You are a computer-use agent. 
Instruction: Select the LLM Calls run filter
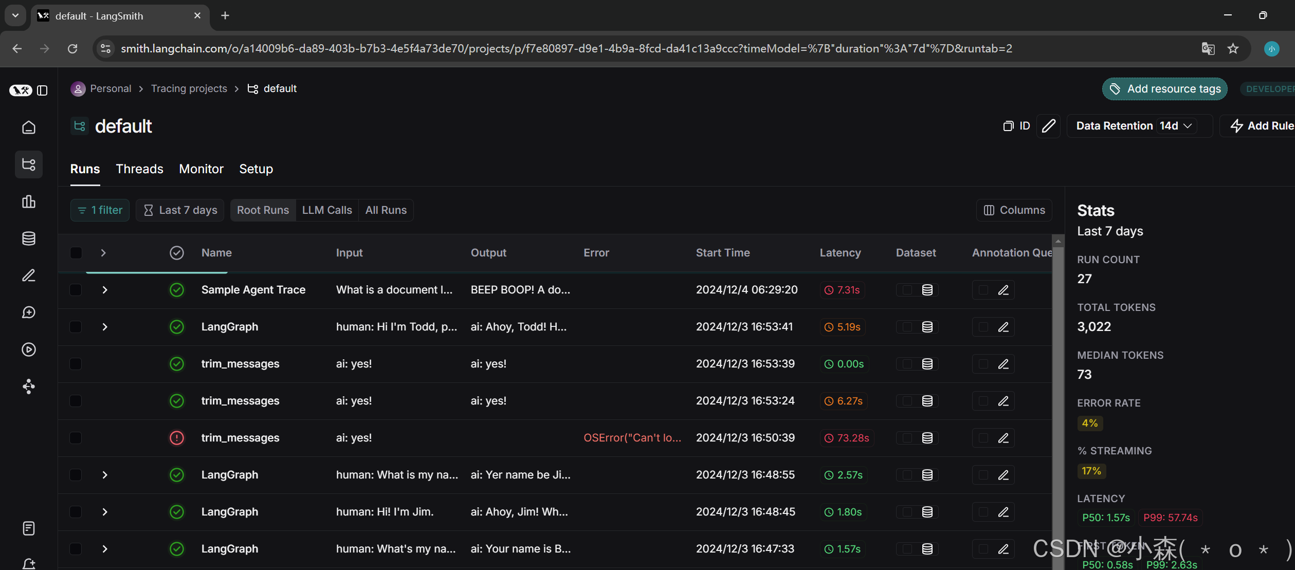[x=327, y=210]
